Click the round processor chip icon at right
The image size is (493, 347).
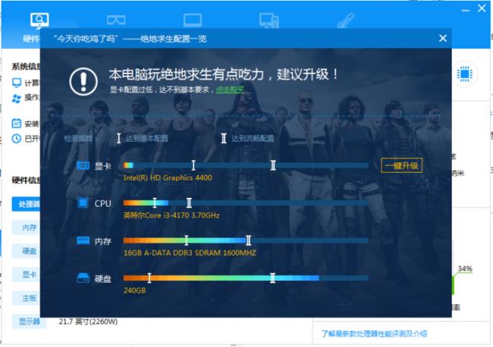tap(465, 74)
